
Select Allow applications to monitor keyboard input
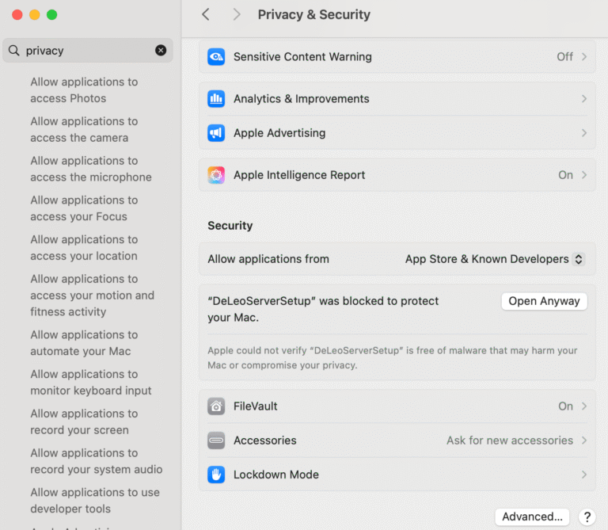(x=91, y=382)
